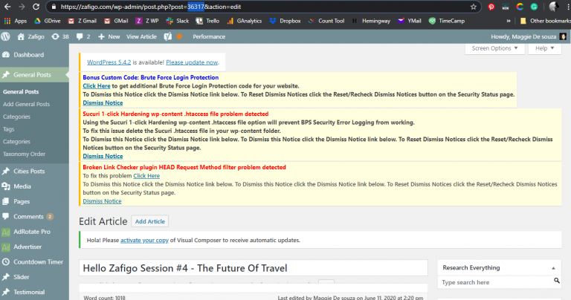Open the Pinterest extension icon
The image size is (571, 300).
[x=491, y=7]
